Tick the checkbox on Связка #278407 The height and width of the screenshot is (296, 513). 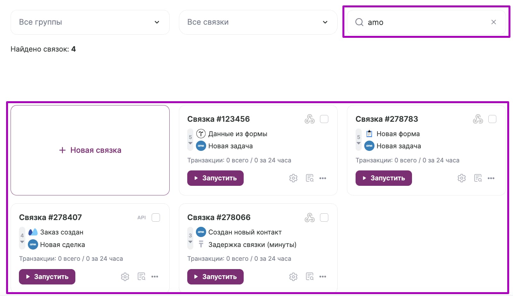click(x=156, y=218)
